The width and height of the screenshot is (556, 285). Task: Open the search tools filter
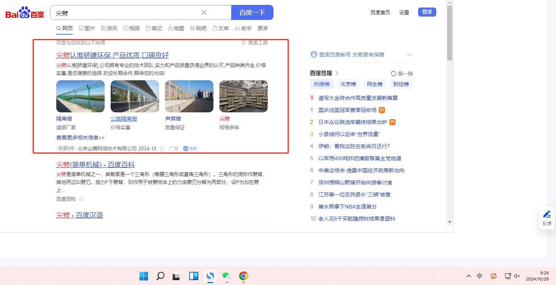(x=255, y=43)
